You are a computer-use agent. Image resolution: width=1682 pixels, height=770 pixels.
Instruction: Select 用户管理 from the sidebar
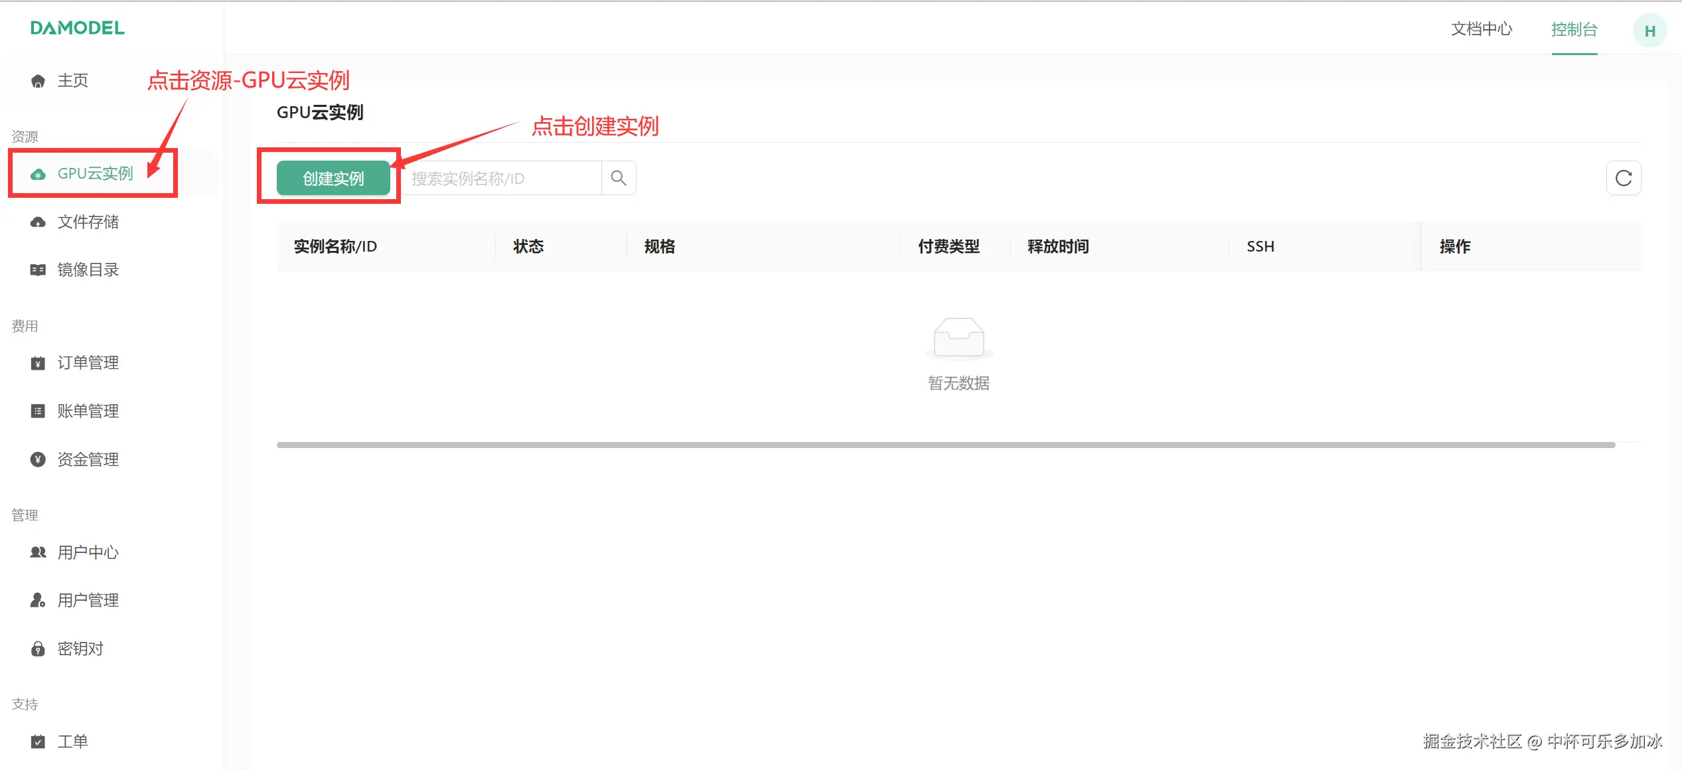click(88, 600)
